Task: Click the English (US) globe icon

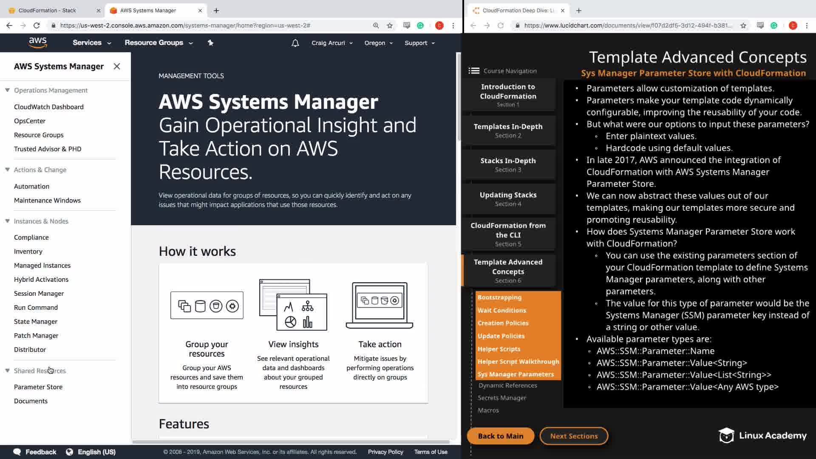Action: (70, 452)
